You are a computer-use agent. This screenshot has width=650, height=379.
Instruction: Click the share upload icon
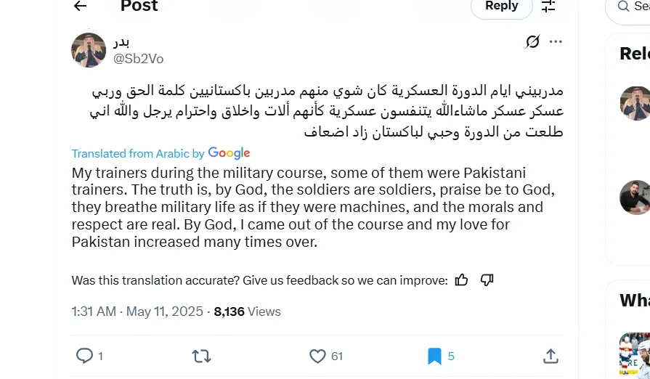point(551,356)
